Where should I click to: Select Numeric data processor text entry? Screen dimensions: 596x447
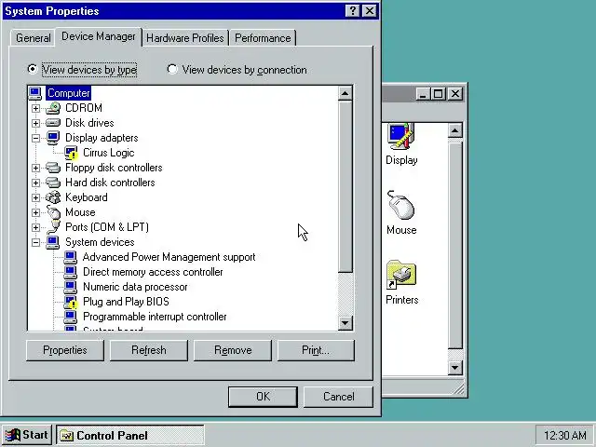[x=135, y=287]
